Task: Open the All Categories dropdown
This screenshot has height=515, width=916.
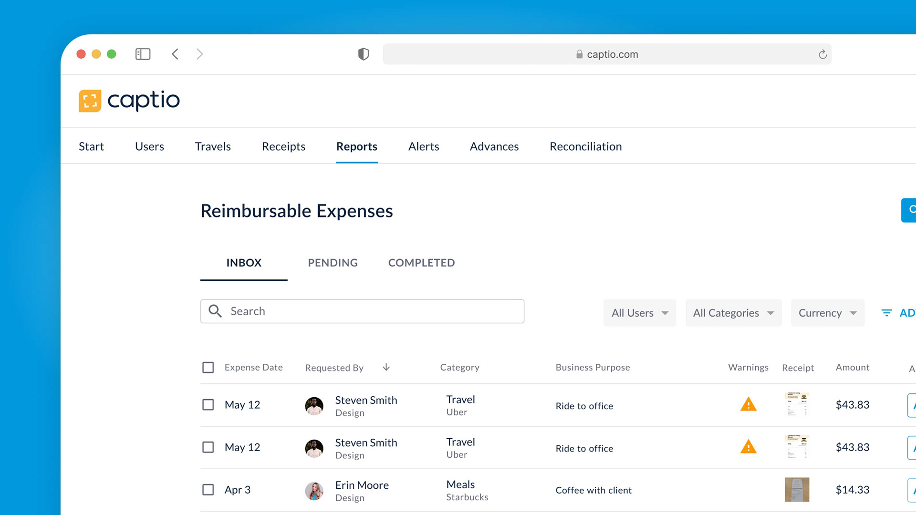Action: click(x=733, y=313)
